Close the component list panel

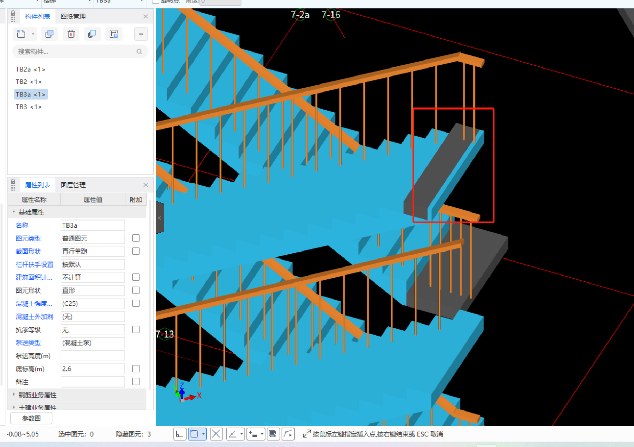pyautogui.click(x=146, y=16)
